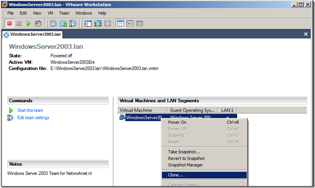Open the VM menu
Image resolution: width=315 pixels, height=188 pixels.
coord(50,13)
